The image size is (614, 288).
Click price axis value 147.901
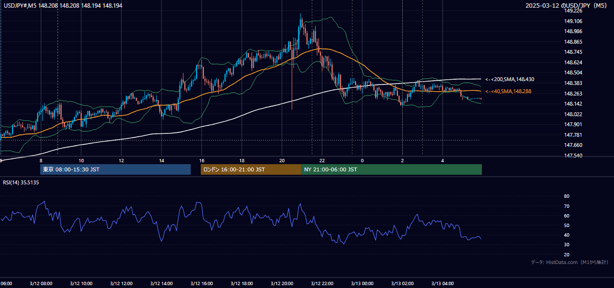coord(573,125)
